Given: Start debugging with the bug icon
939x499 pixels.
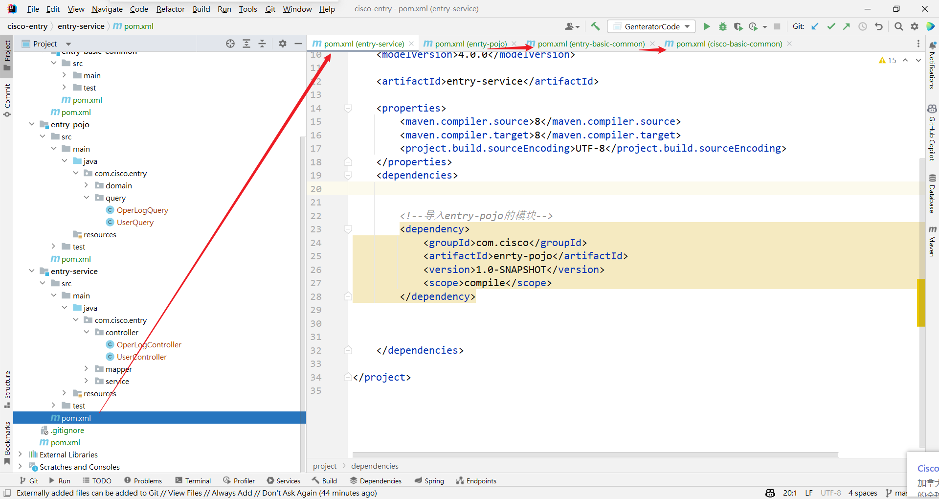Looking at the screenshot, I should coord(722,26).
